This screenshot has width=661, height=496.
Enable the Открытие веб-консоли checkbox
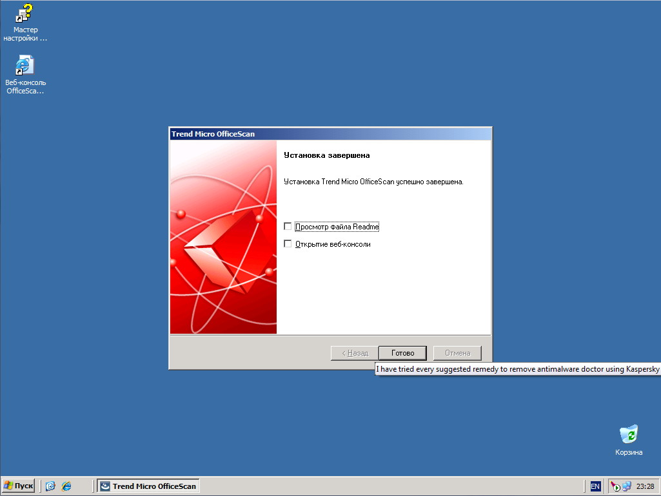(x=288, y=243)
